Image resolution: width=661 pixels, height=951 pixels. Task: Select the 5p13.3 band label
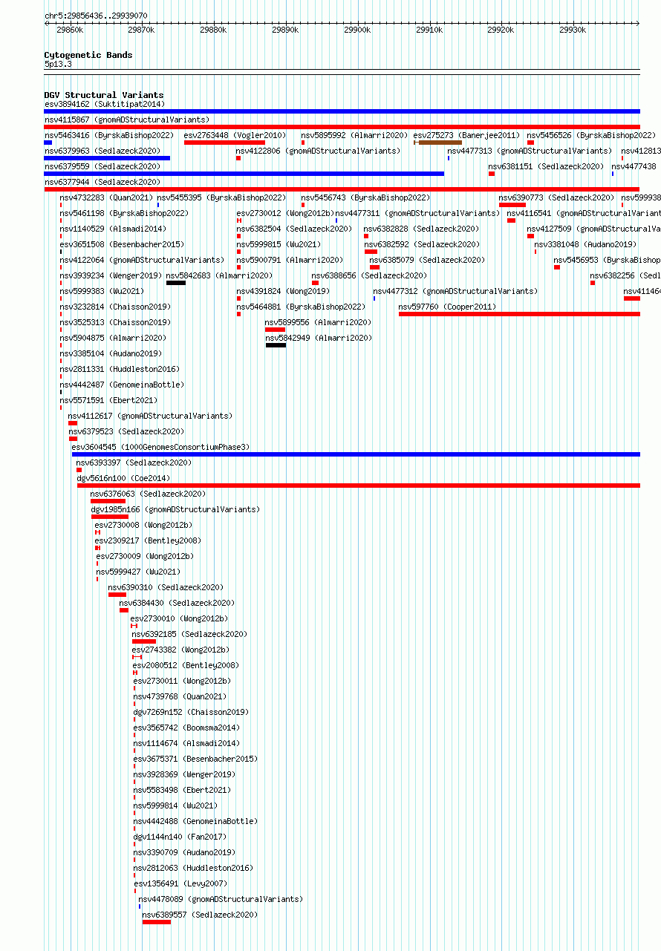click(x=58, y=65)
